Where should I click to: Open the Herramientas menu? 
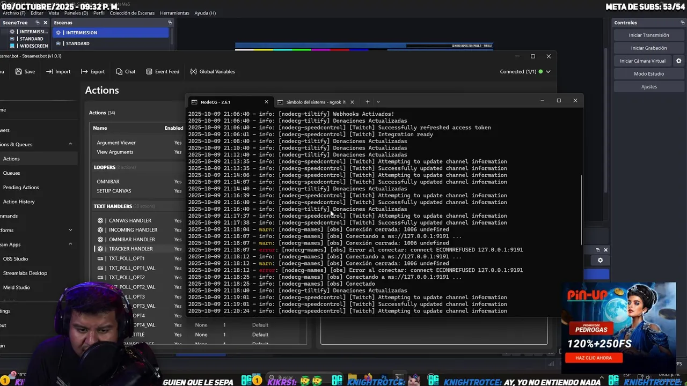(174, 13)
